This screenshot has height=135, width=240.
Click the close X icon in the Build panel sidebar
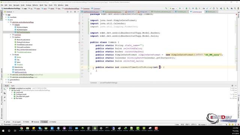(x=4, y=101)
